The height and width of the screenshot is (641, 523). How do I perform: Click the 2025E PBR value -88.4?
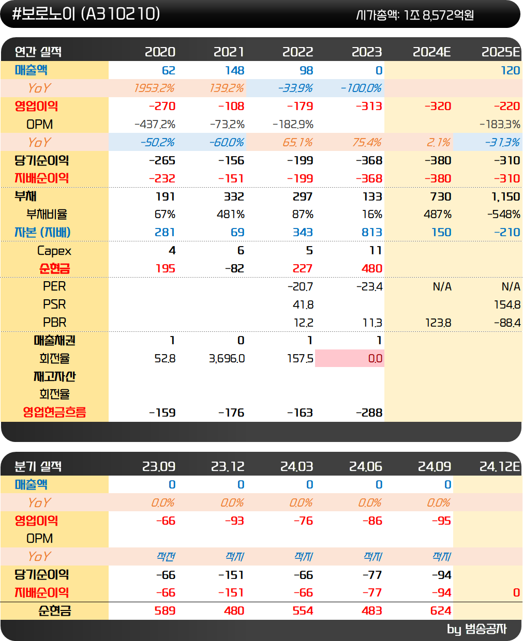(x=507, y=323)
